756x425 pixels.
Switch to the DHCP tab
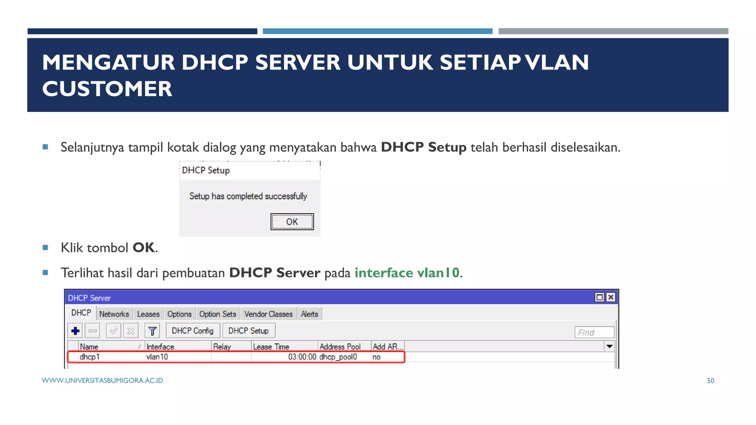(81, 313)
